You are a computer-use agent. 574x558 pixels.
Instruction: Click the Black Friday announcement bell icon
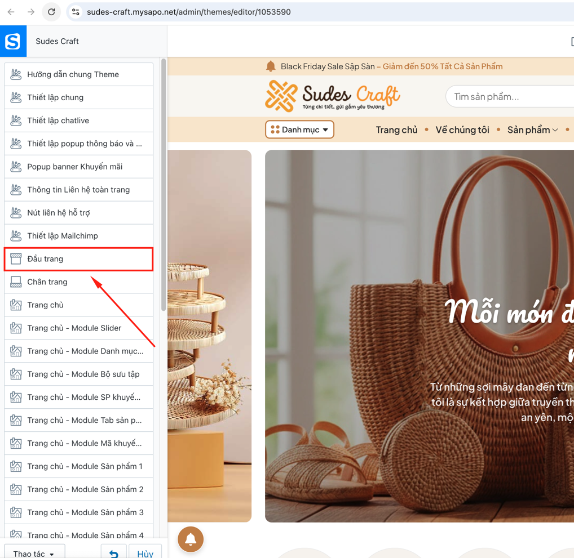coord(271,66)
